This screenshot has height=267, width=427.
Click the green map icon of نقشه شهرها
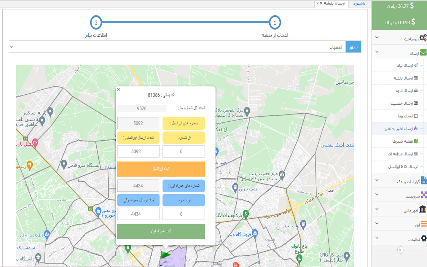(x=416, y=141)
